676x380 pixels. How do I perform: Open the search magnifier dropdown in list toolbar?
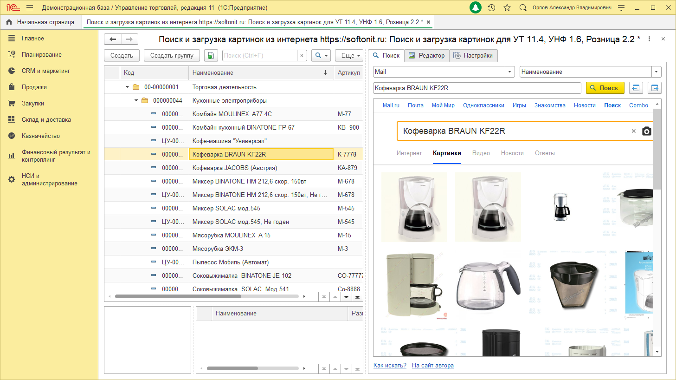pos(321,55)
